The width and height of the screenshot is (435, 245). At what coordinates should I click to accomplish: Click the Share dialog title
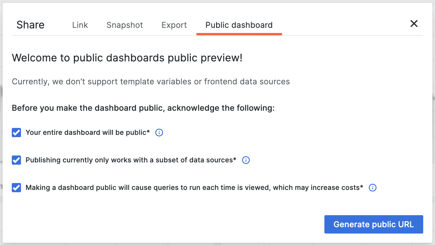(x=30, y=25)
